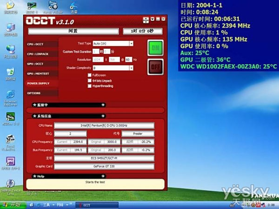Click the 1时 0分 0秒 timer display
Image resolution: width=279 pixels, height=209 pixels.
(x=143, y=31)
